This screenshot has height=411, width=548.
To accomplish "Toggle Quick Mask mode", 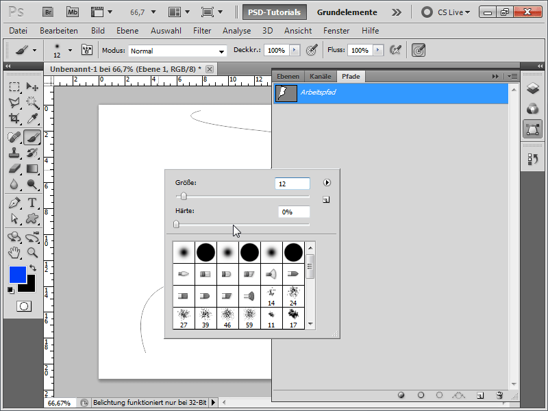I will (24, 306).
